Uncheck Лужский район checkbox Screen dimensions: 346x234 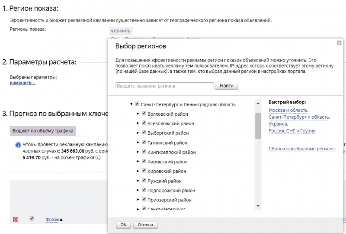pos(144,180)
